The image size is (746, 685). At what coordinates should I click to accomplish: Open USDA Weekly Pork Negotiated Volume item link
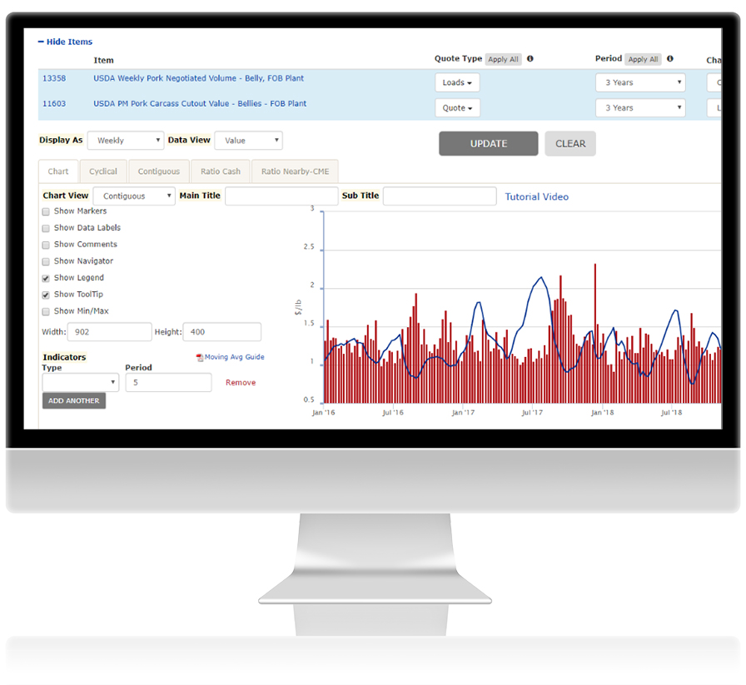pos(198,78)
